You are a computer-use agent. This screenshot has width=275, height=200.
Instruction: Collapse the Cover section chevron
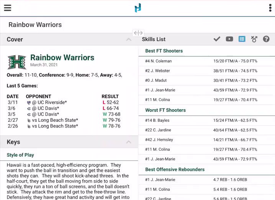129,40
